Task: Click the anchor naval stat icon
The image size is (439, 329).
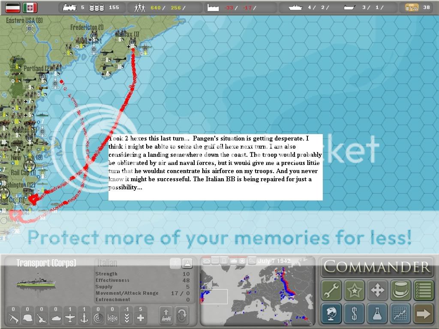Action: click(x=84, y=318)
